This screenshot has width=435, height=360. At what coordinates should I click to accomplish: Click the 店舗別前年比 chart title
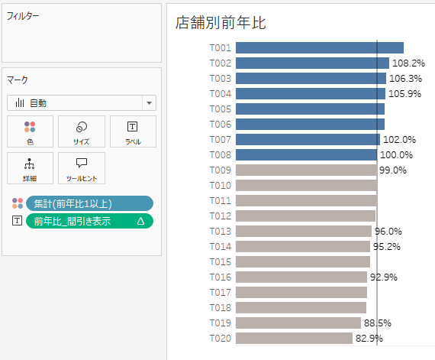[x=221, y=23]
